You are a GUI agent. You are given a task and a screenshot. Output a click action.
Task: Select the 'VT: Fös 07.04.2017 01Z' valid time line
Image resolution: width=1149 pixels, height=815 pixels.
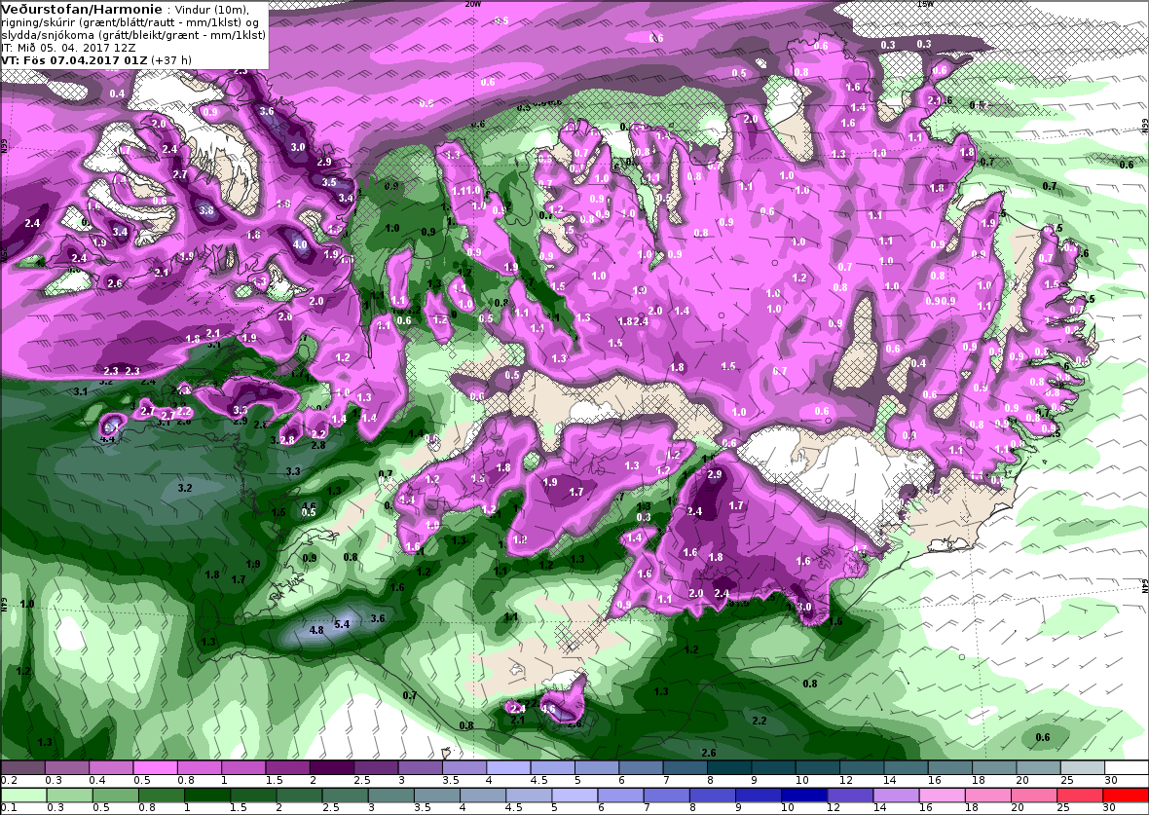point(75,60)
